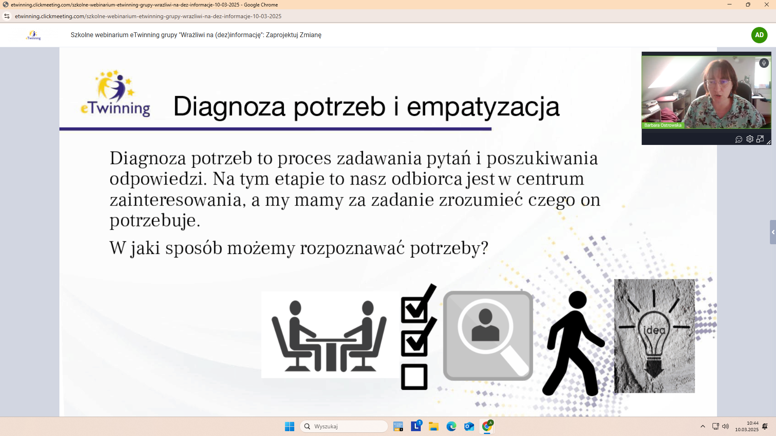The height and width of the screenshot is (436, 776).
Task: Click the site information icon in the address bar
Action: (x=7, y=16)
